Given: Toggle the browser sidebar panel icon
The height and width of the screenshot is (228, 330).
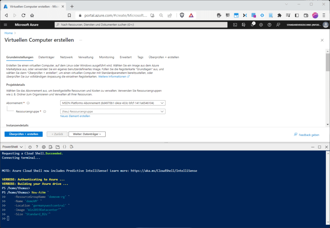Looking at the screenshot, I should (x=297, y=15).
